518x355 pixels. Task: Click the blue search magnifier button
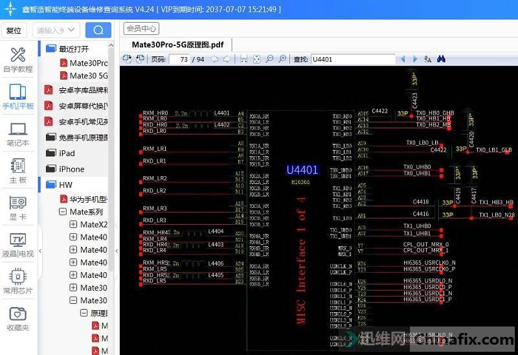coord(98,30)
